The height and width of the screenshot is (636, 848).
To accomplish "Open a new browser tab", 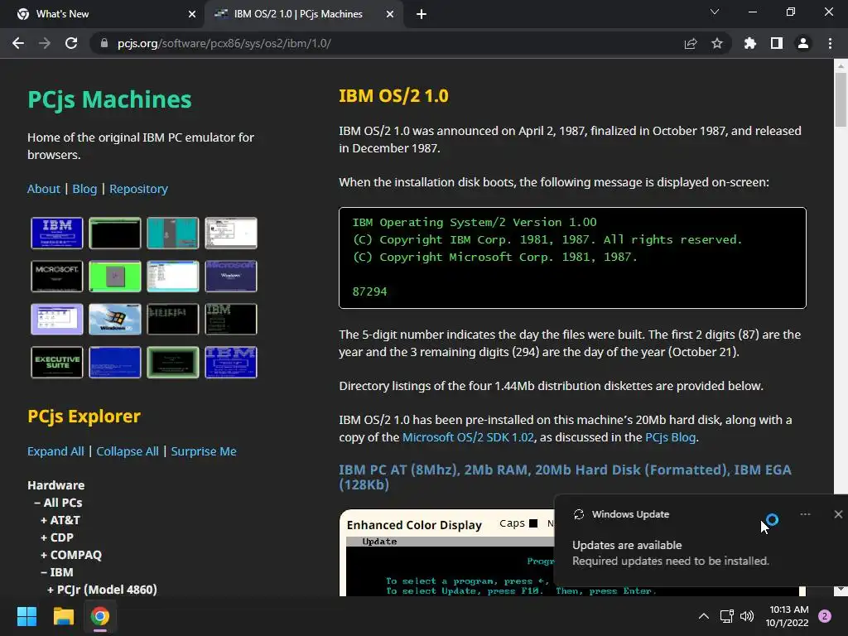I will [x=422, y=14].
